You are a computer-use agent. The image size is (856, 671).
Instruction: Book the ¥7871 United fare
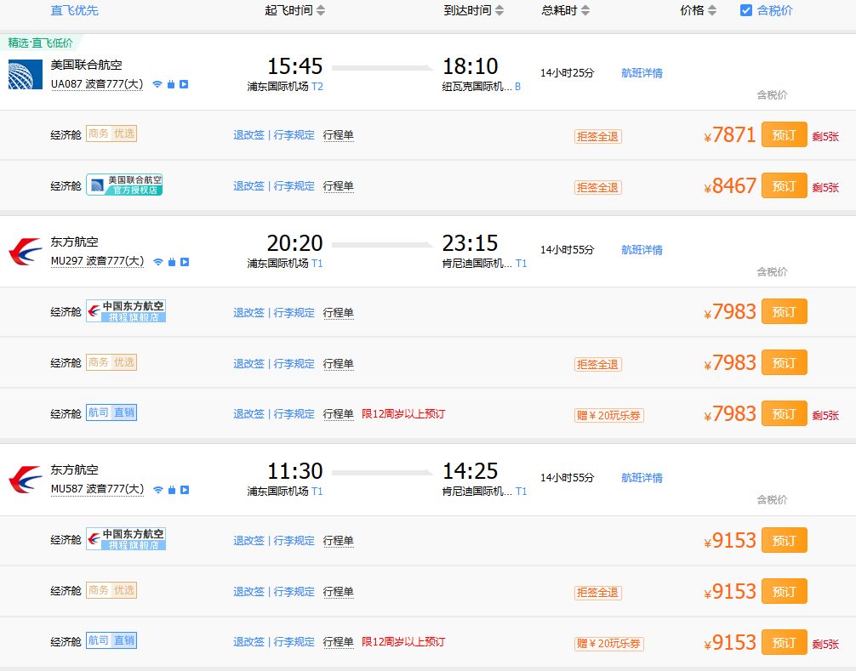tap(784, 134)
